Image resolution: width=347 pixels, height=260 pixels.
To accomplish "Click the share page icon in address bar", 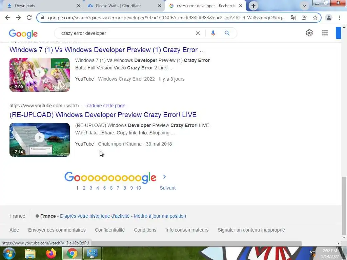I will tap(304, 18).
